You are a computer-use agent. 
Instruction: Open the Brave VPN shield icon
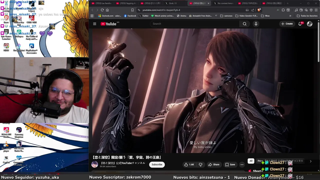pyautogui.click(x=311, y=10)
